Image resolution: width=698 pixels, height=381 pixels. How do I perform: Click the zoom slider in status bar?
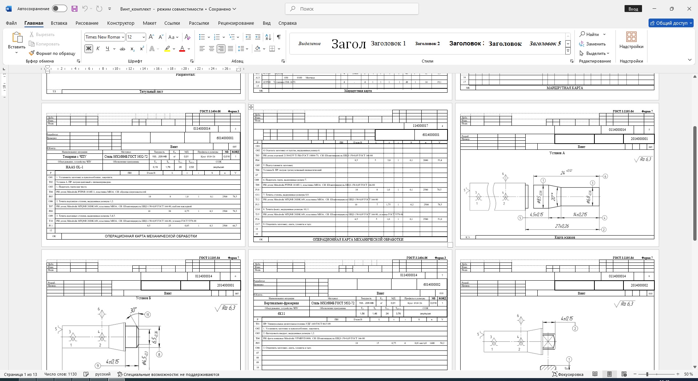[647, 374]
